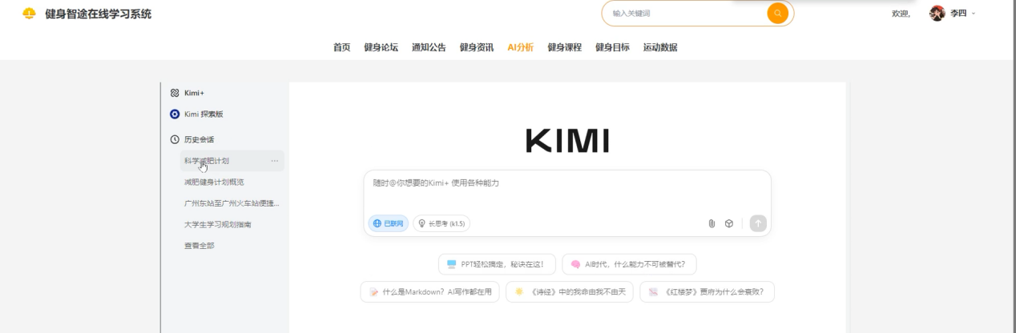Viewport: 1016px width, 333px height.
Task: Click the 历史会话 label
Action: (x=200, y=139)
